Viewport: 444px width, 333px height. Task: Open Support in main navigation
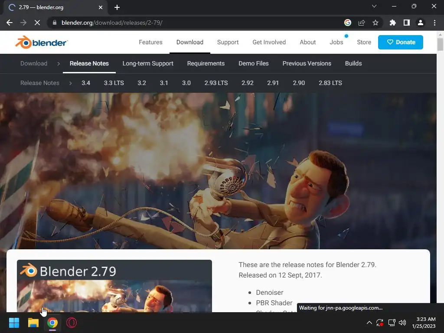point(228,42)
